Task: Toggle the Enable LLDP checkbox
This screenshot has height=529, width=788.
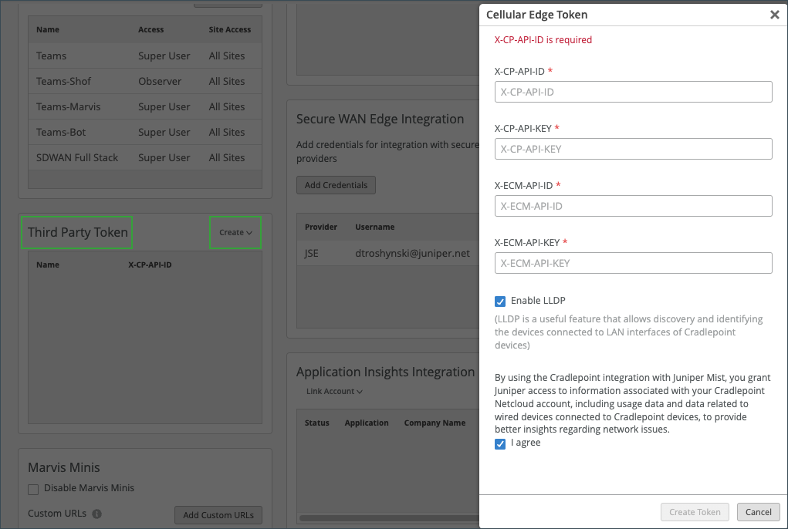Action: pyautogui.click(x=500, y=301)
